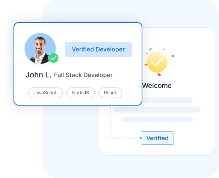Click the Full Stack Developer title
The width and height of the screenshot is (219, 178).
click(x=83, y=75)
